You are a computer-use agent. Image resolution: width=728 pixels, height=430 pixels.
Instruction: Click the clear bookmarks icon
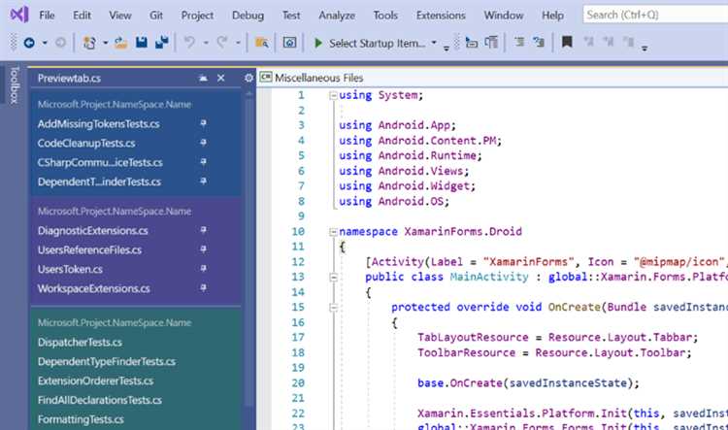(x=628, y=43)
